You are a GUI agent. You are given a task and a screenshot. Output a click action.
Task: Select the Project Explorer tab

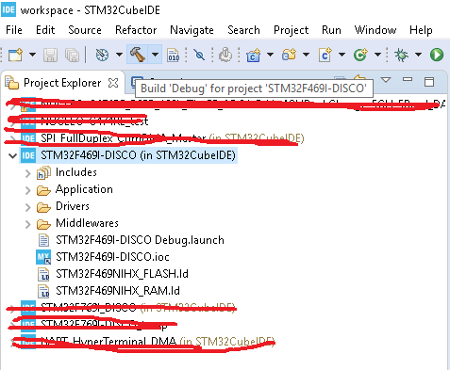62,83
